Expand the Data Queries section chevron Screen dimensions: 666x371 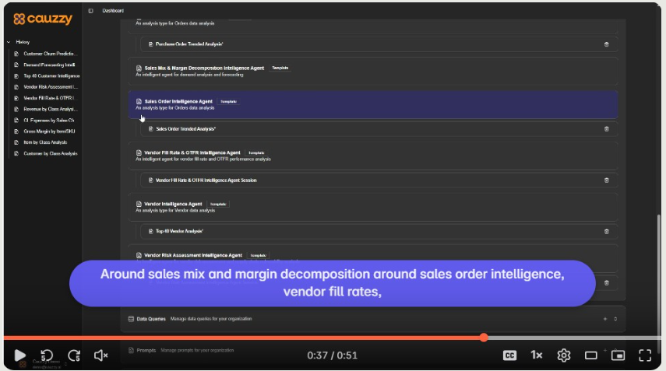[x=615, y=319]
